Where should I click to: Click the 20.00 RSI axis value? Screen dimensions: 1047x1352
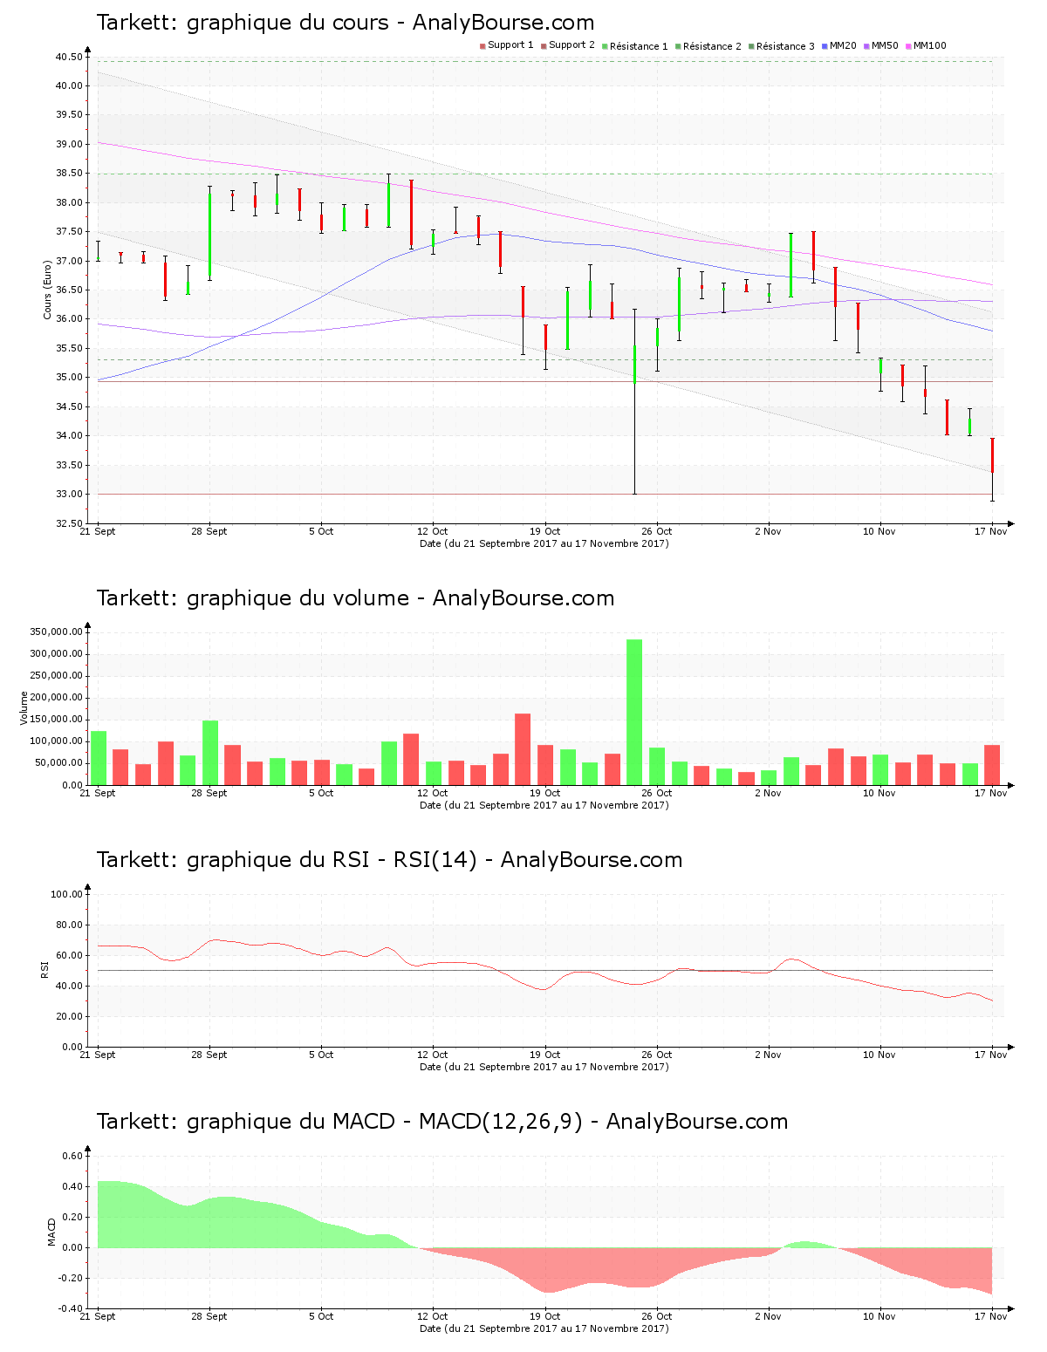(x=69, y=1016)
